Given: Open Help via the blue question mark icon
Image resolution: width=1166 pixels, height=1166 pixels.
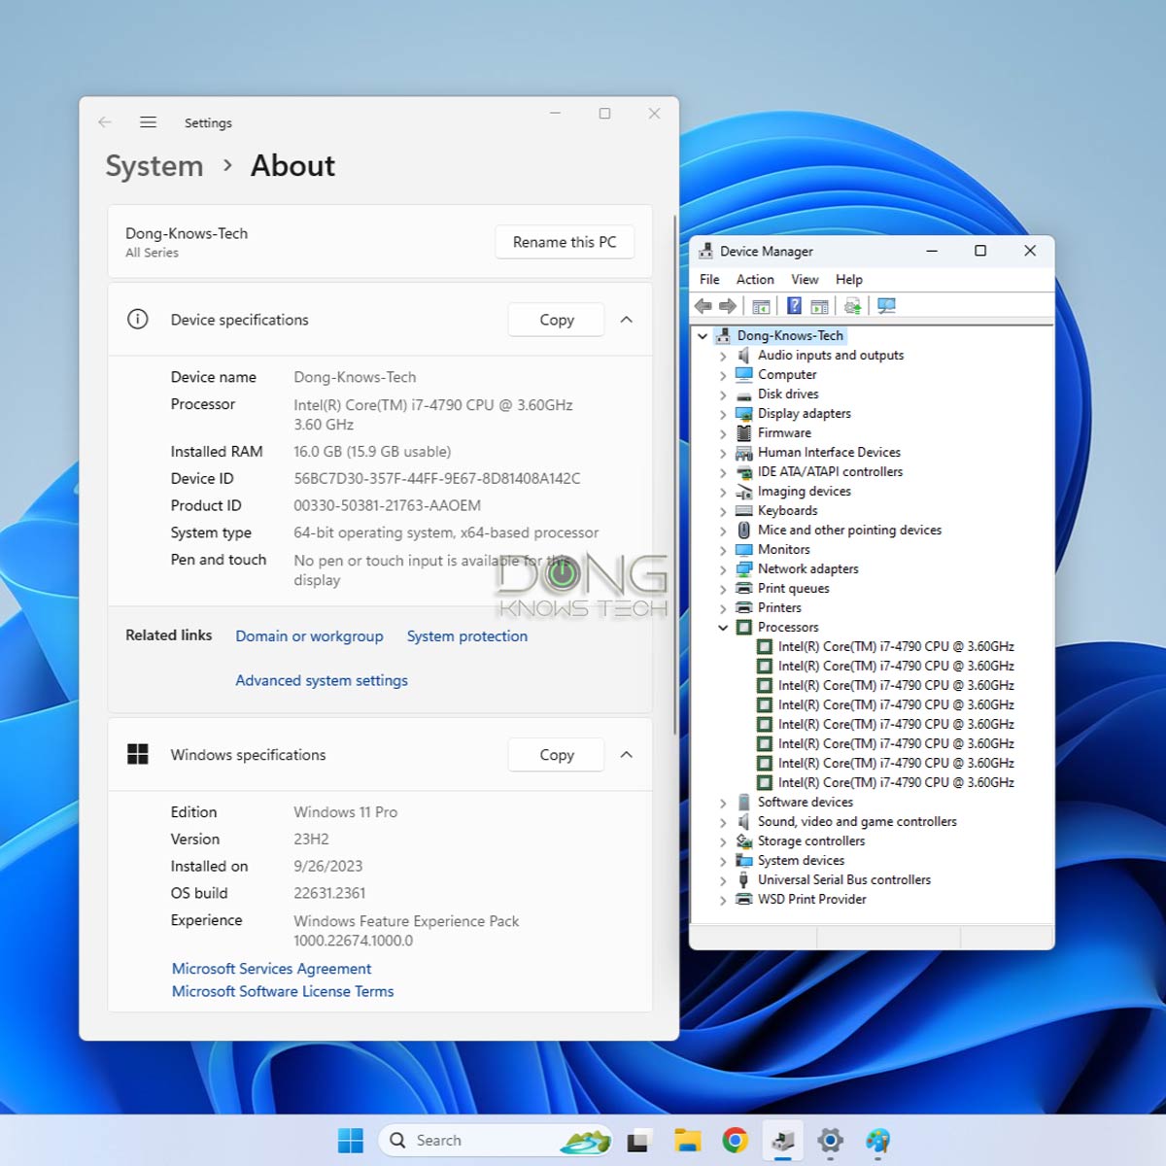Looking at the screenshot, I should tap(794, 306).
